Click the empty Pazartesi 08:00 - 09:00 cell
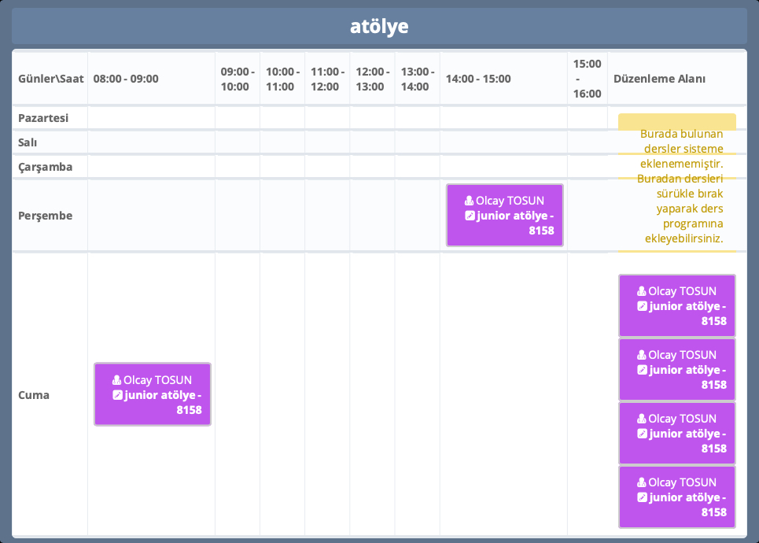The height and width of the screenshot is (543, 759). pyautogui.click(x=151, y=118)
